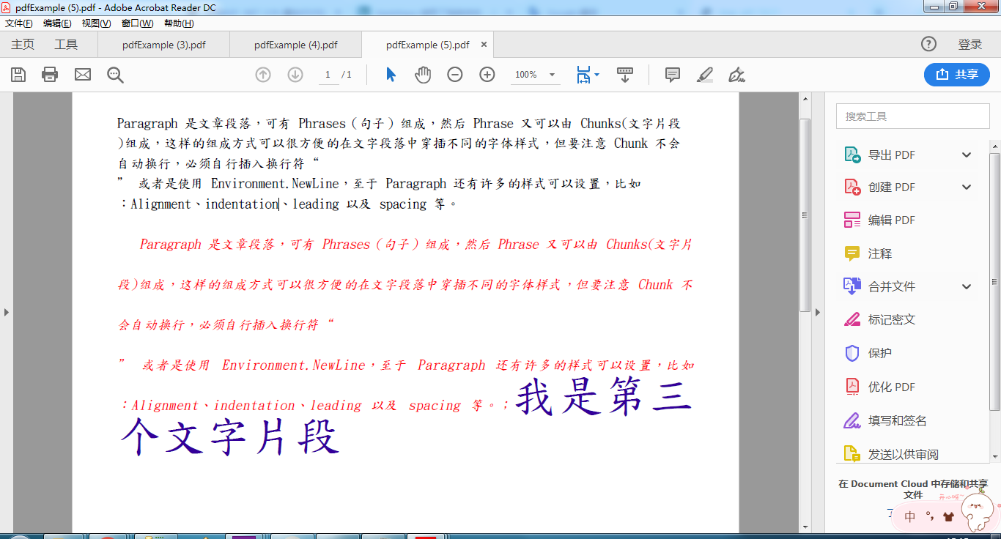Activate the highlighter pen tool

704,74
